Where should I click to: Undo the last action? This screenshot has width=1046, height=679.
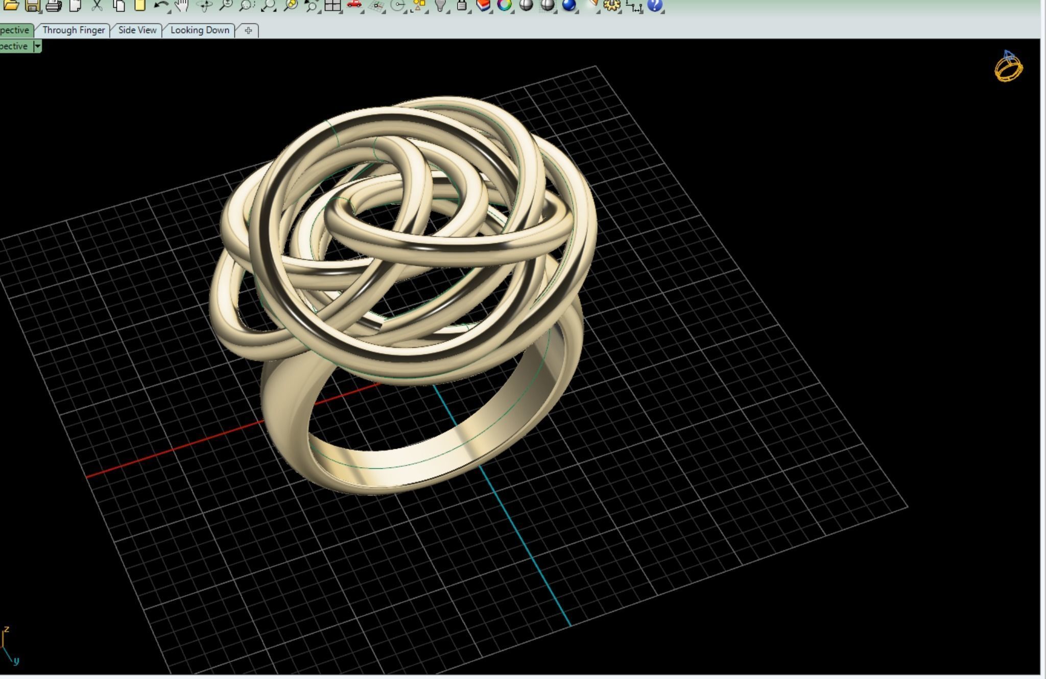click(x=161, y=5)
